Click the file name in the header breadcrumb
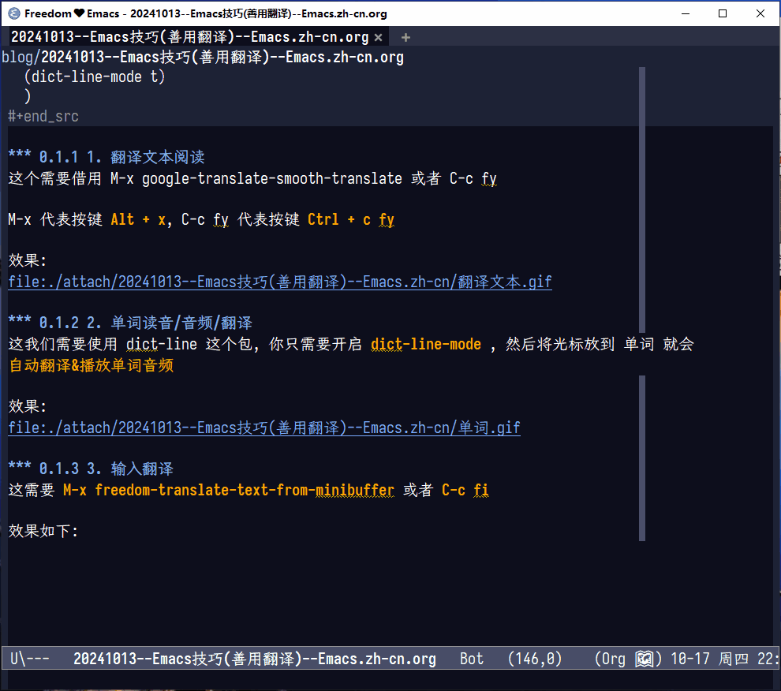 point(222,58)
